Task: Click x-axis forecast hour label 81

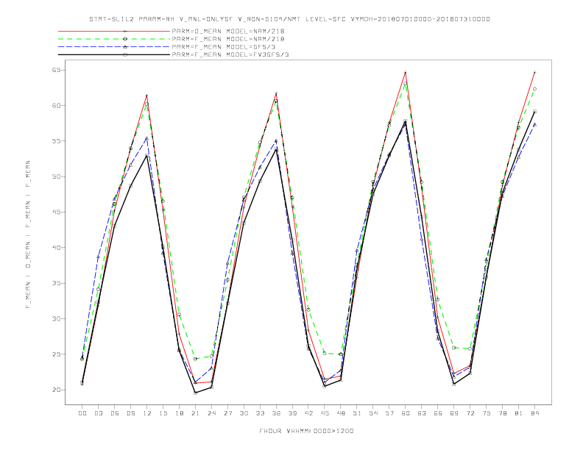Action: pyautogui.click(x=519, y=413)
